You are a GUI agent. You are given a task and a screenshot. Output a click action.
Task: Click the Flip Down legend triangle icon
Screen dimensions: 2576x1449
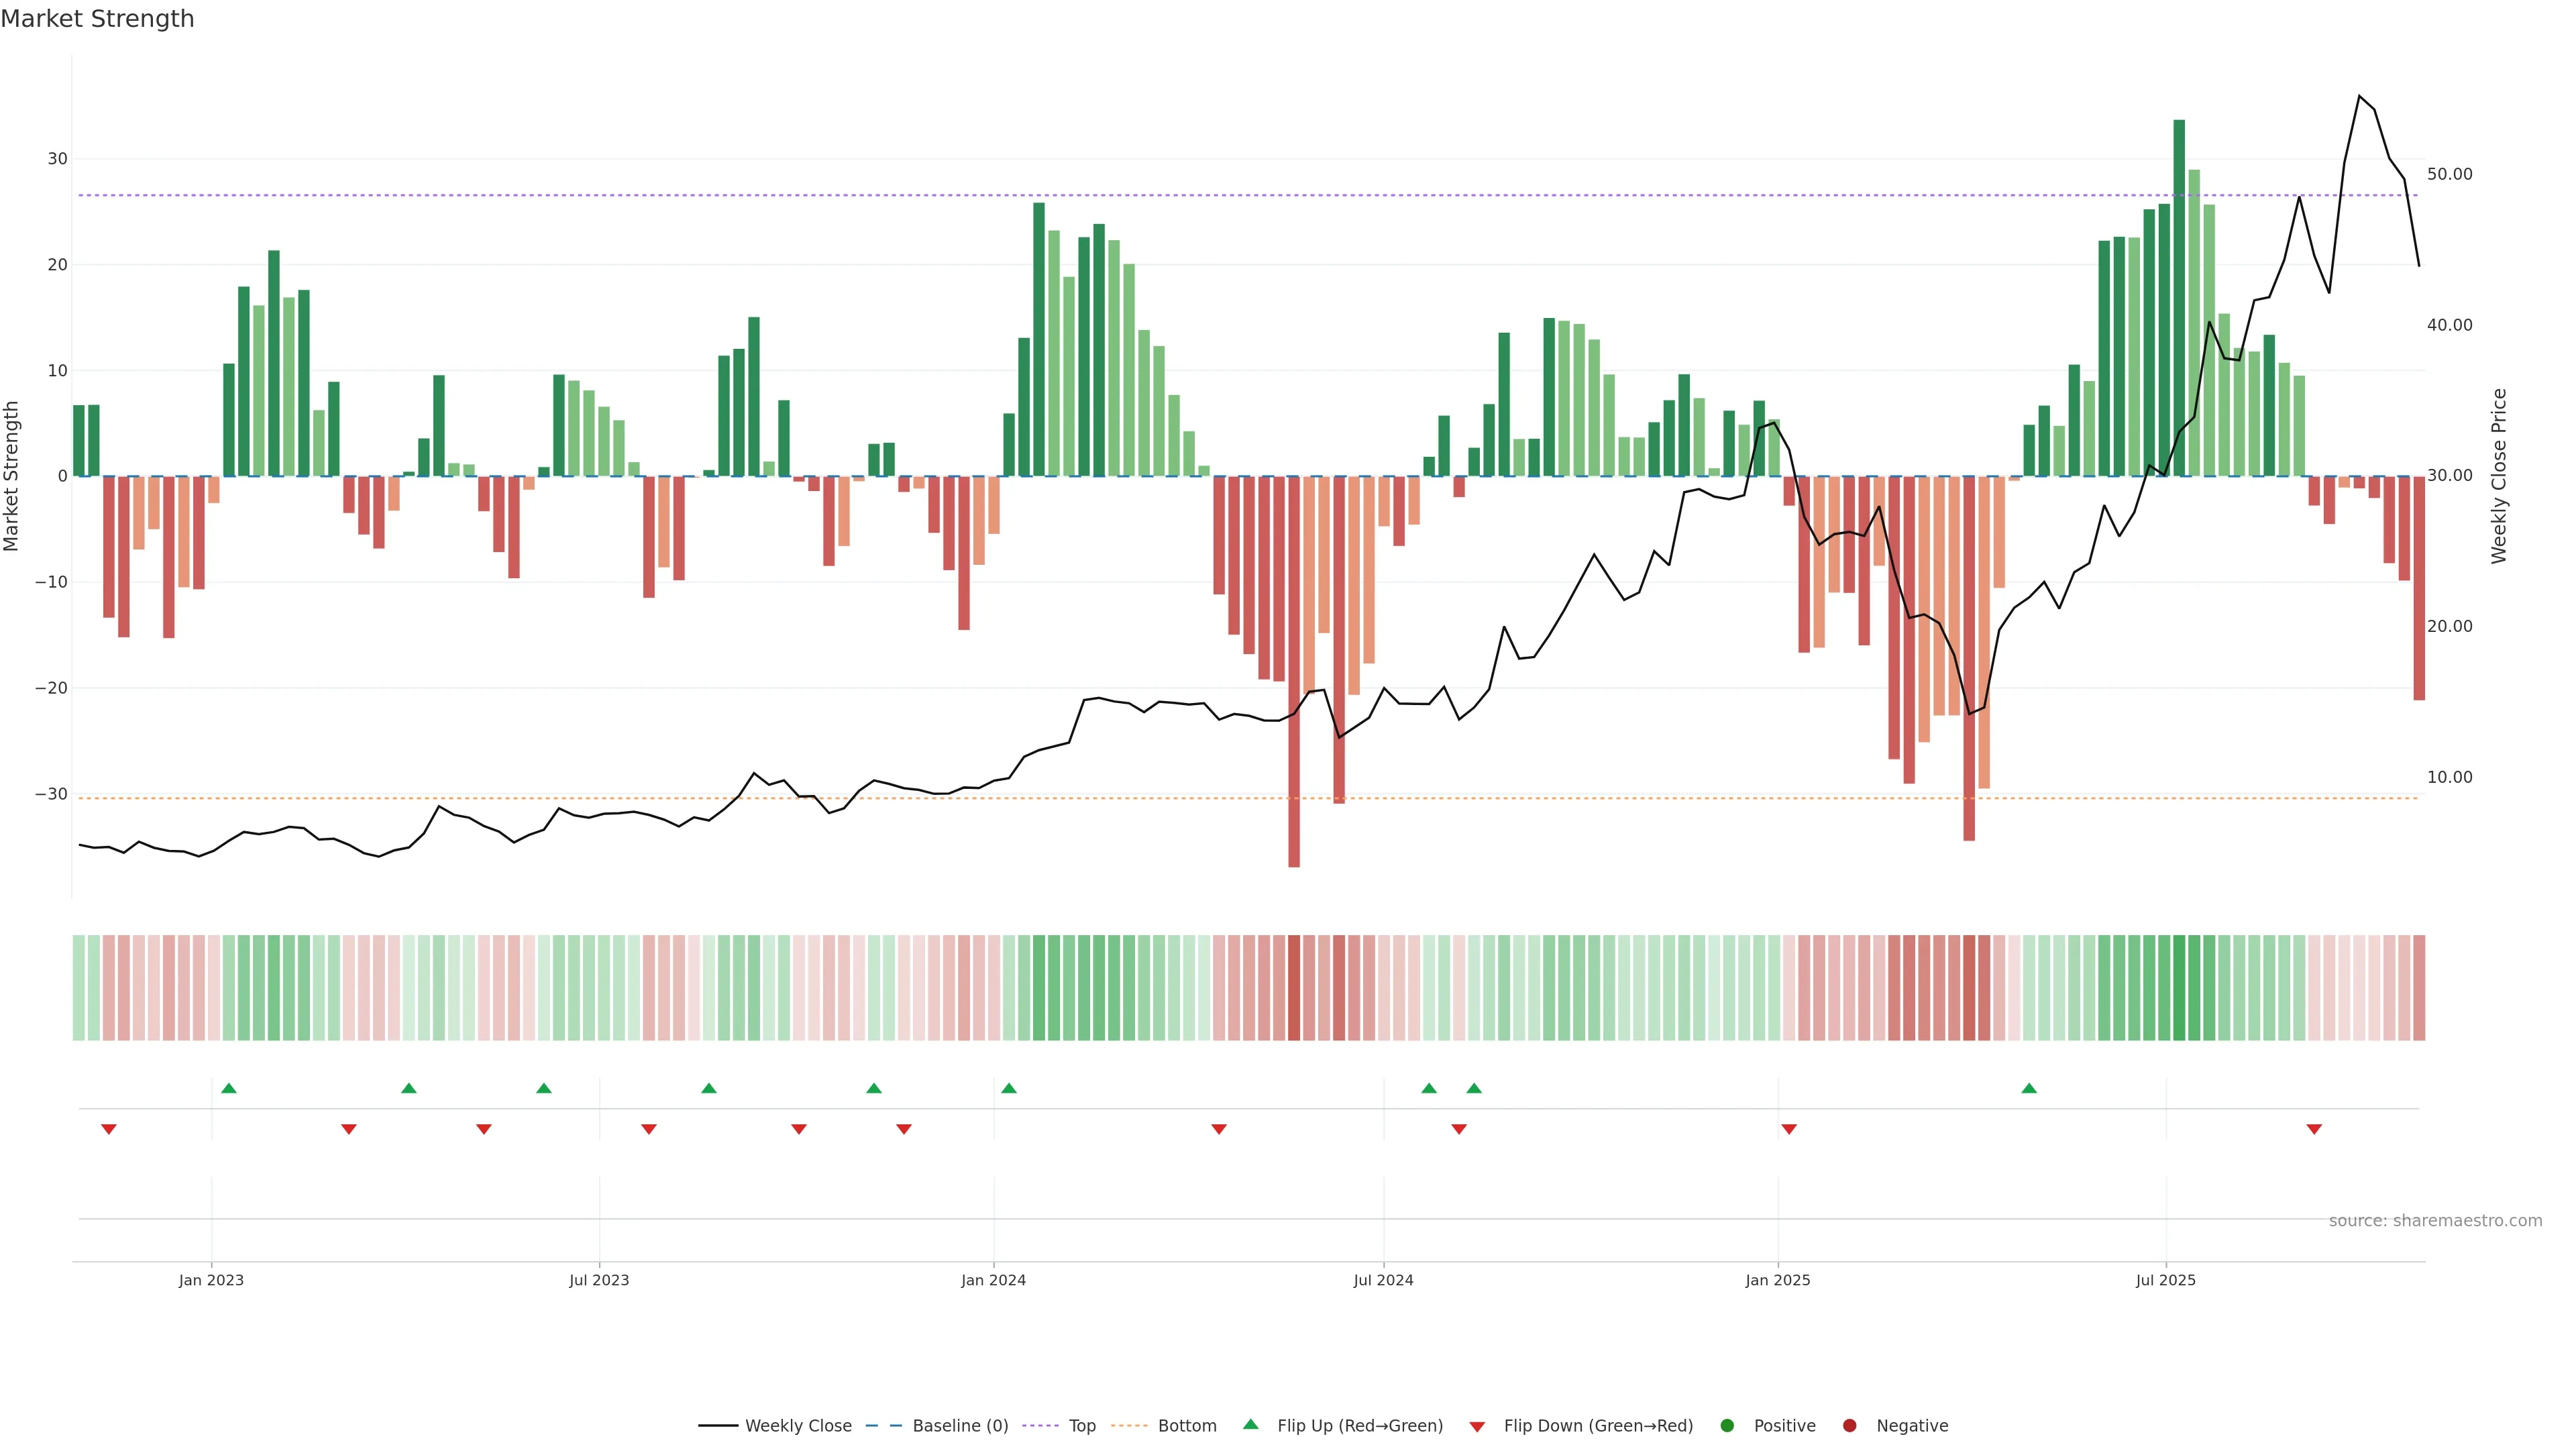tap(1477, 1426)
